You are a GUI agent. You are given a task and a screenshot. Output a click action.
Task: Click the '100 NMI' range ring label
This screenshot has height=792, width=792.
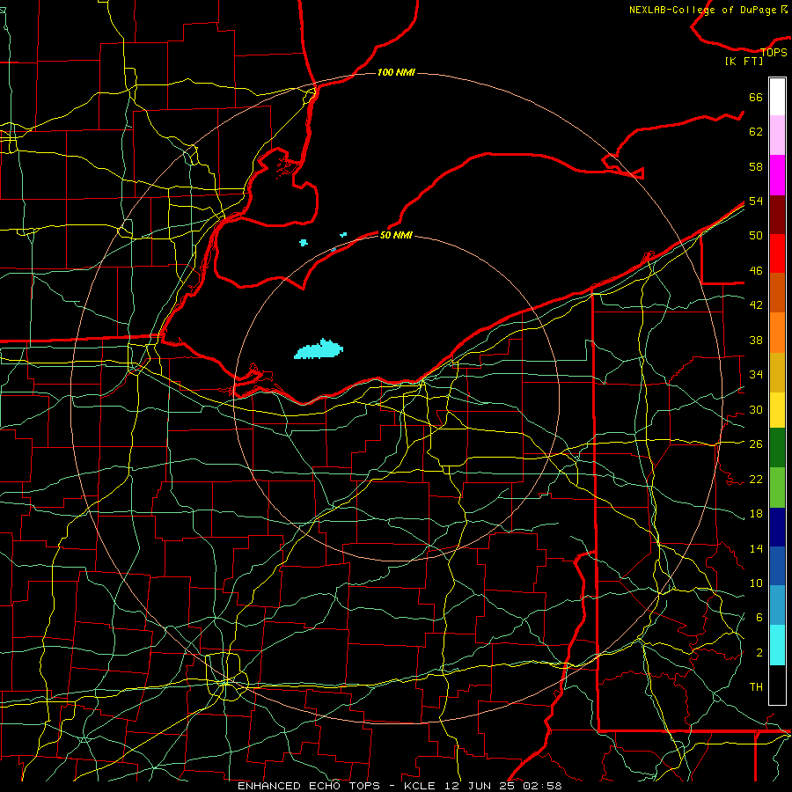[396, 73]
